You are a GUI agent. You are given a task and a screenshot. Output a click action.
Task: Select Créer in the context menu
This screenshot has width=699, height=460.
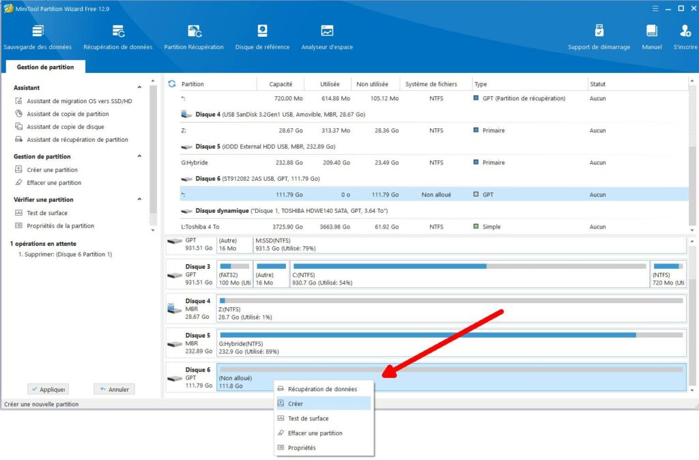click(324, 404)
